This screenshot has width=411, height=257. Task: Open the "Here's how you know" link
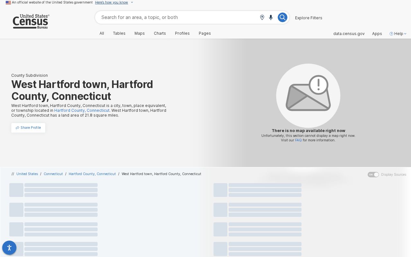tap(111, 3)
